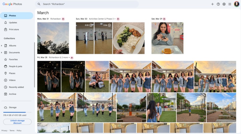The image size is (241, 134).
Task: Click the sidebar scrollbar
Action: point(34,65)
